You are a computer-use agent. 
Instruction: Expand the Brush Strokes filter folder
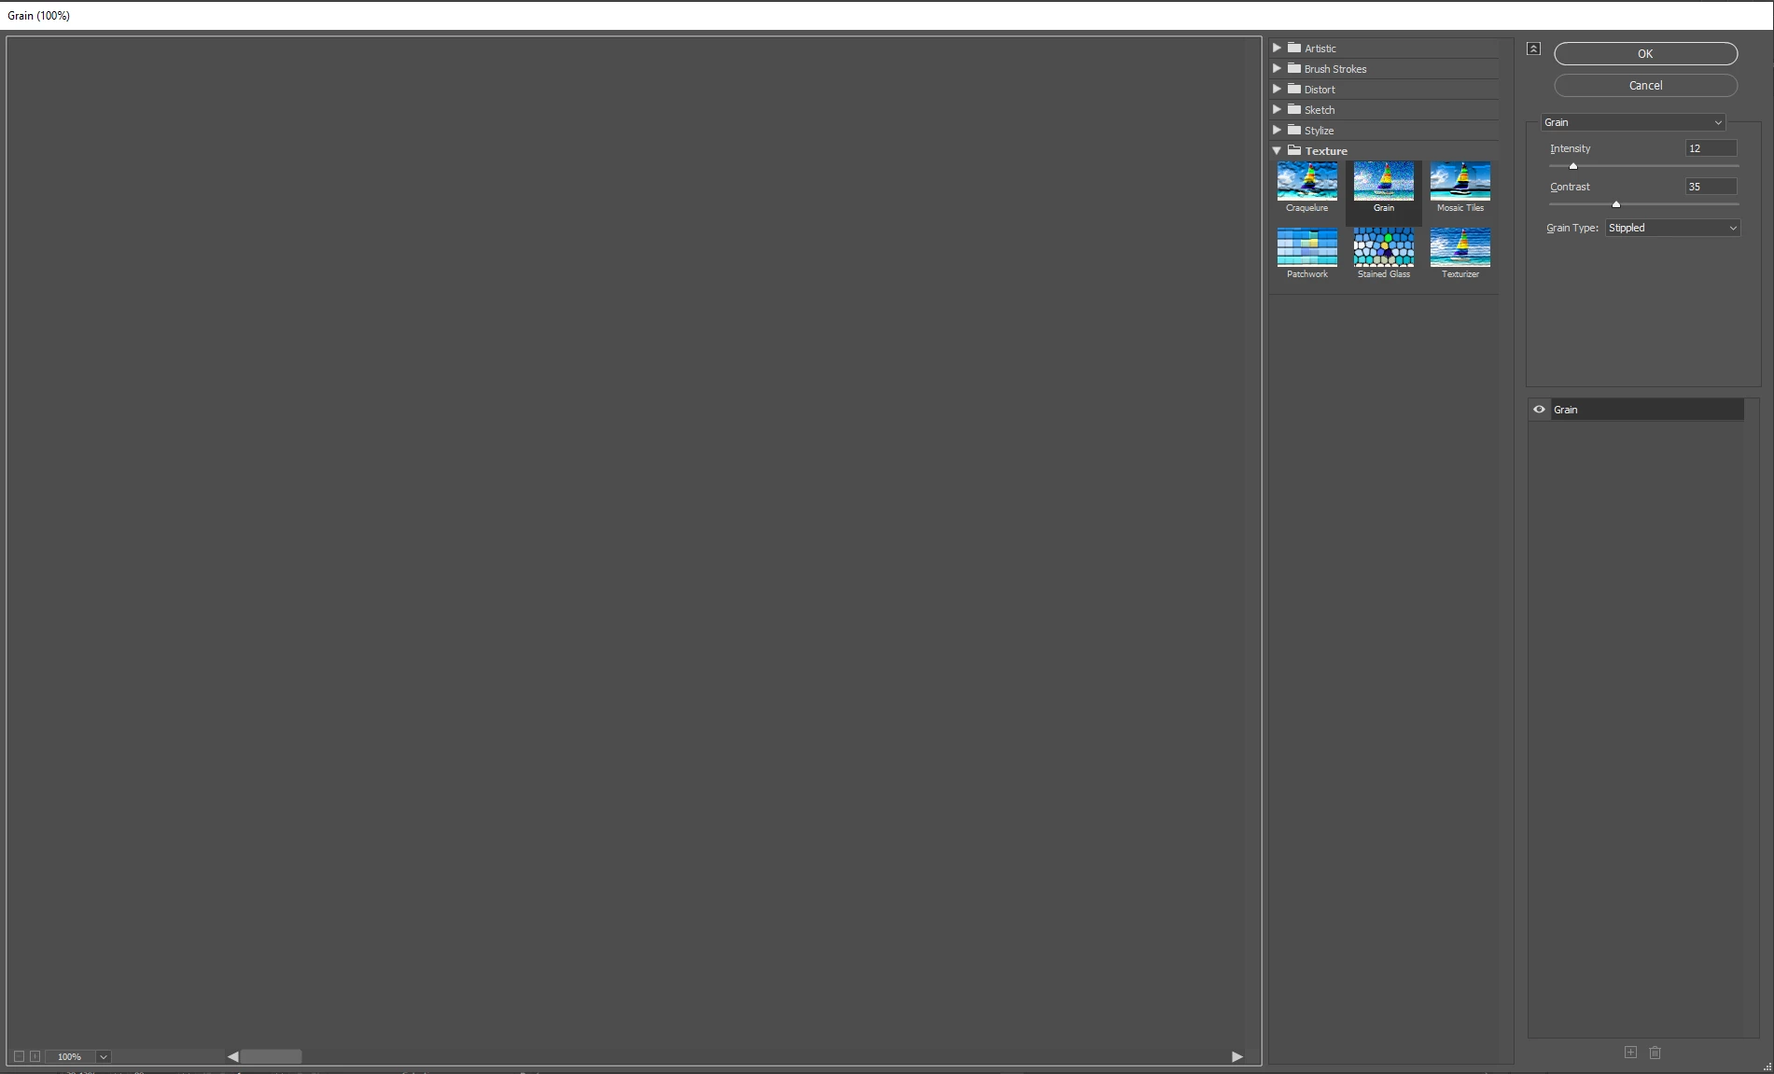click(x=1277, y=68)
